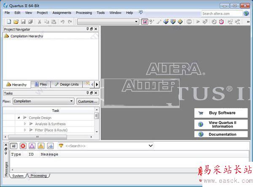Click the Undo arrow icon

pos(62,21)
